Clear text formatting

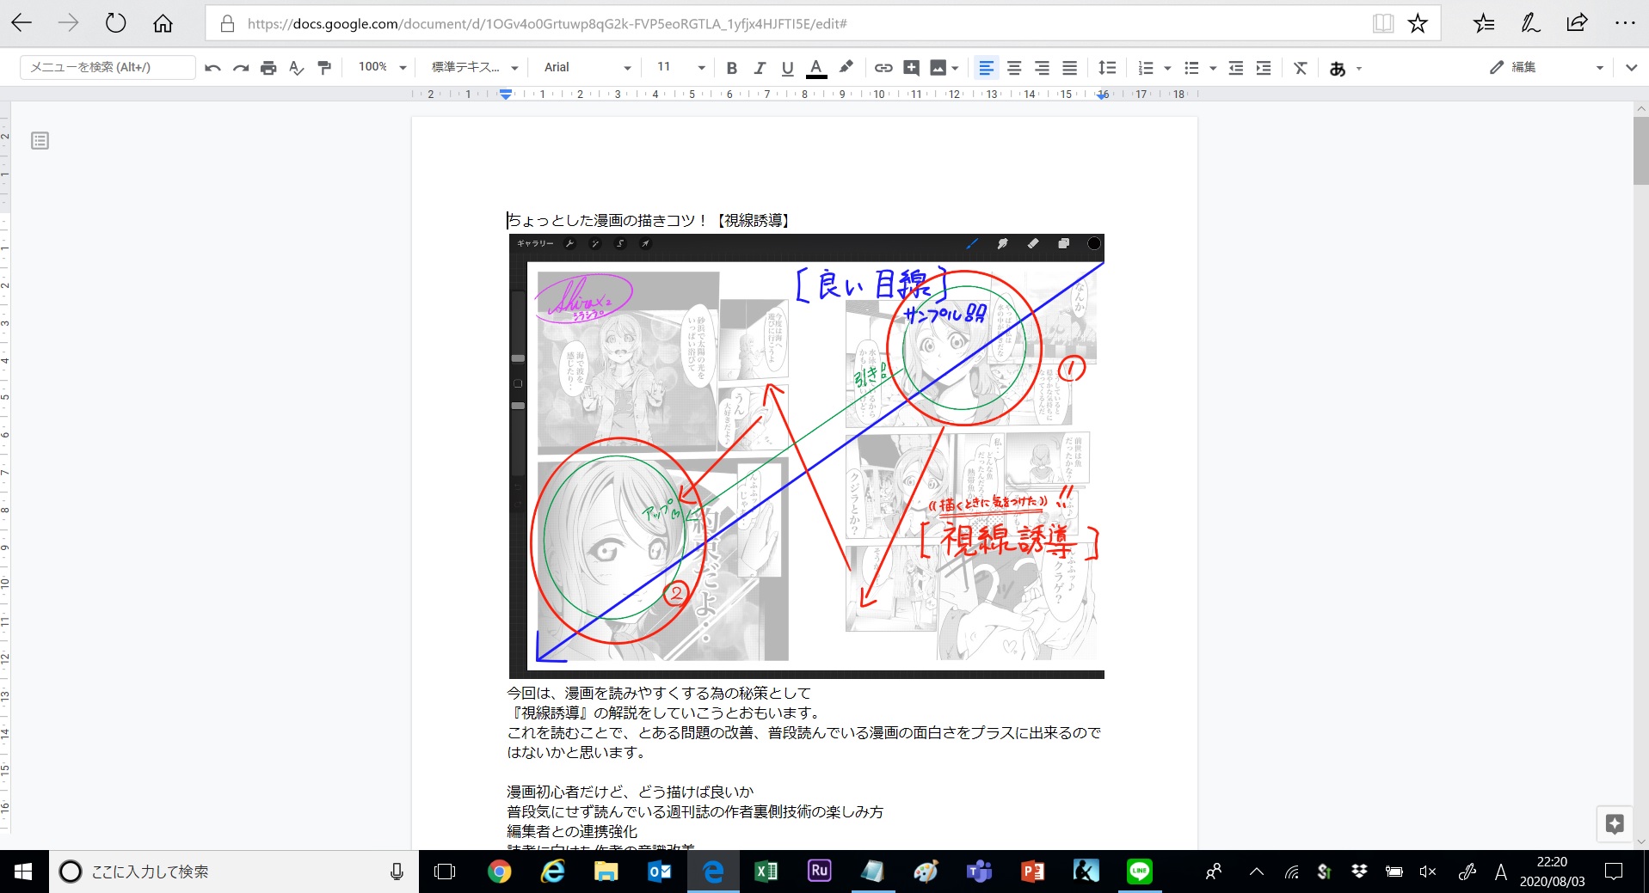pos(1301,68)
